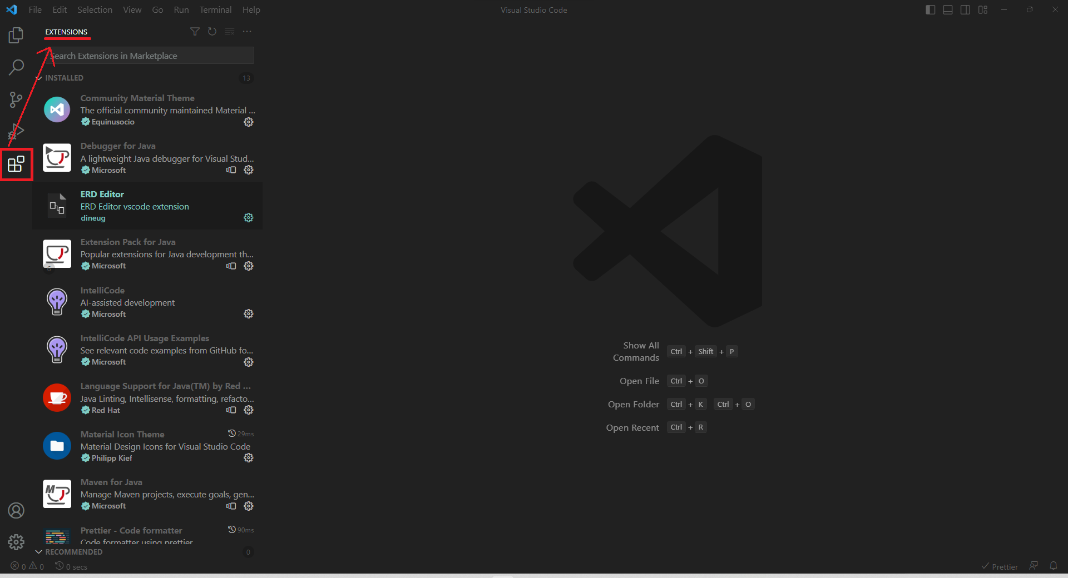Click the remote sync icon on Maven for Java
1068x578 pixels.
click(x=231, y=506)
